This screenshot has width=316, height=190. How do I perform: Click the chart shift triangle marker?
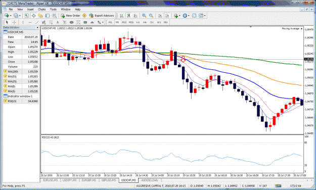250,27
